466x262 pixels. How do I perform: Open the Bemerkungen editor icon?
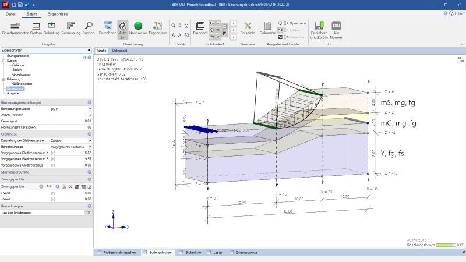[89, 213]
